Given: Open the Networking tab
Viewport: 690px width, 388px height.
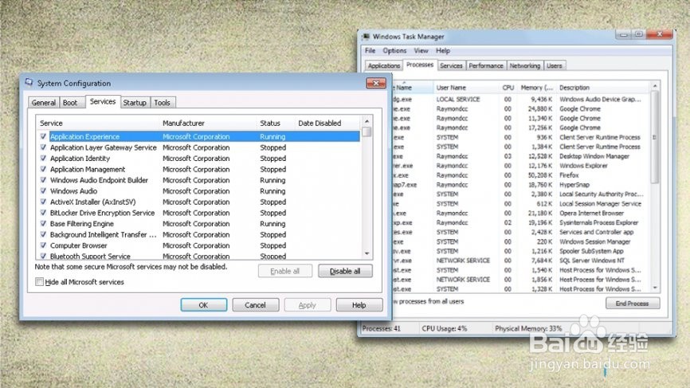Looking at the screenshot, I should 524,65.
